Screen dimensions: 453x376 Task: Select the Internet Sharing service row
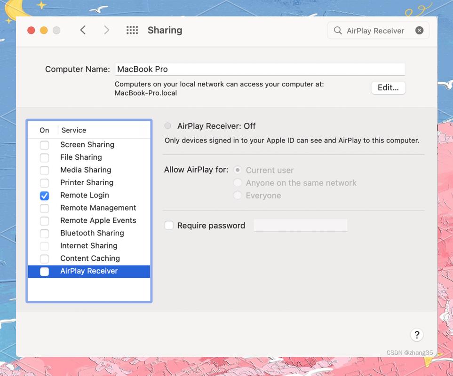pos(89,246)
